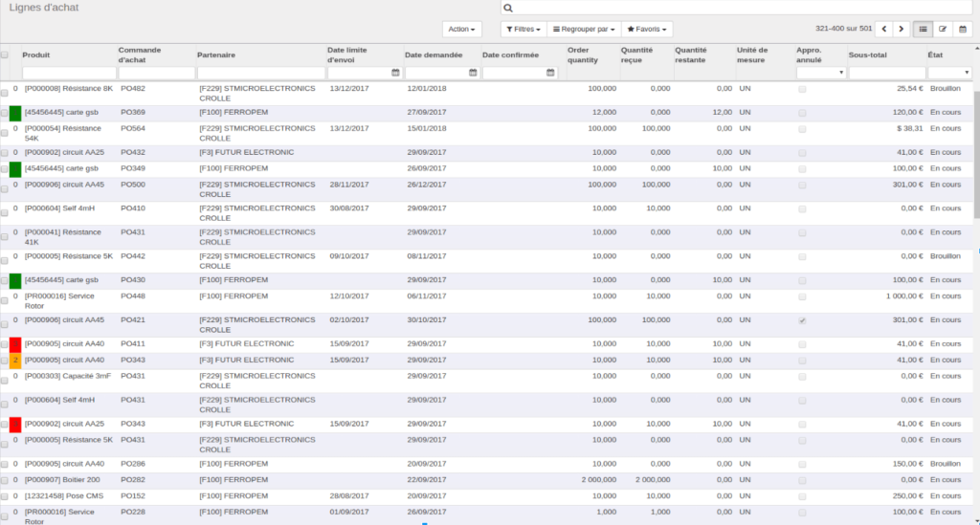Viewport: 980px width, 525px height.
Task: Click the pager text 321-400 sur 501
Action: point(843,29)
